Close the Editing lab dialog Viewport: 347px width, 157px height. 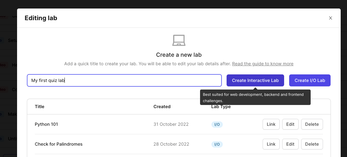pyautogui.click(x=331, y=18)
